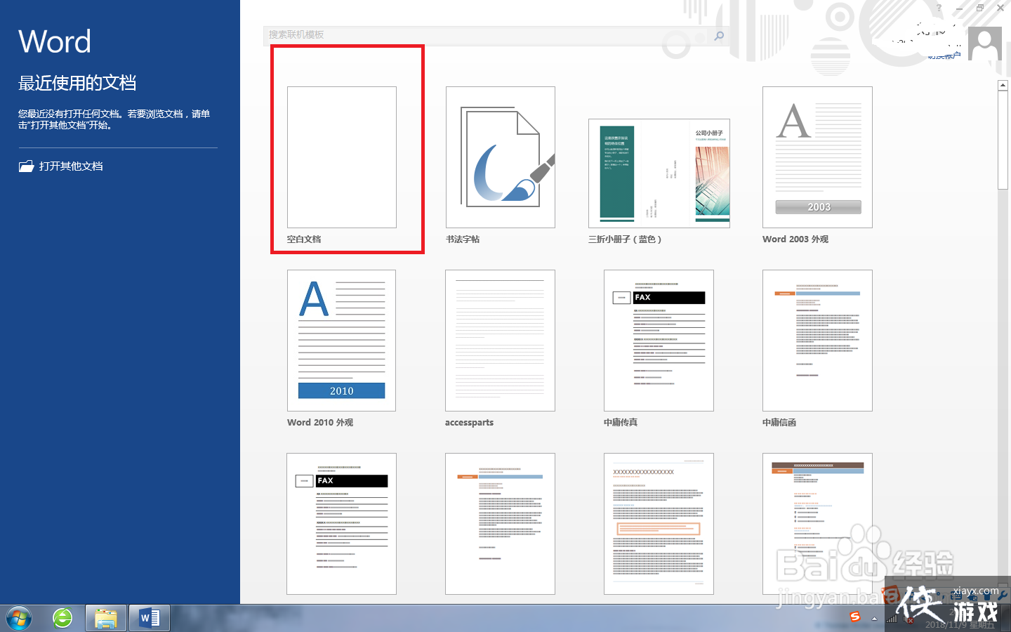This screenshot has height=632, width=1011.
Task: Open the Word 2003 外观 template
Action: (x=817, y=157)
